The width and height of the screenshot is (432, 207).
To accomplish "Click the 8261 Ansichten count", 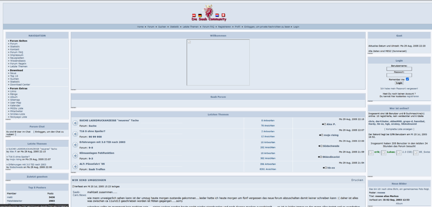I will pyautogui.click(x=268, y=169).
